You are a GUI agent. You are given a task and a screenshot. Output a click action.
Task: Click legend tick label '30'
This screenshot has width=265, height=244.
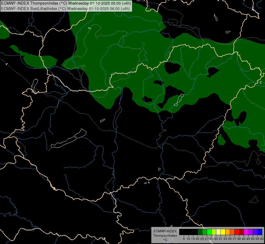coord(216,239)
